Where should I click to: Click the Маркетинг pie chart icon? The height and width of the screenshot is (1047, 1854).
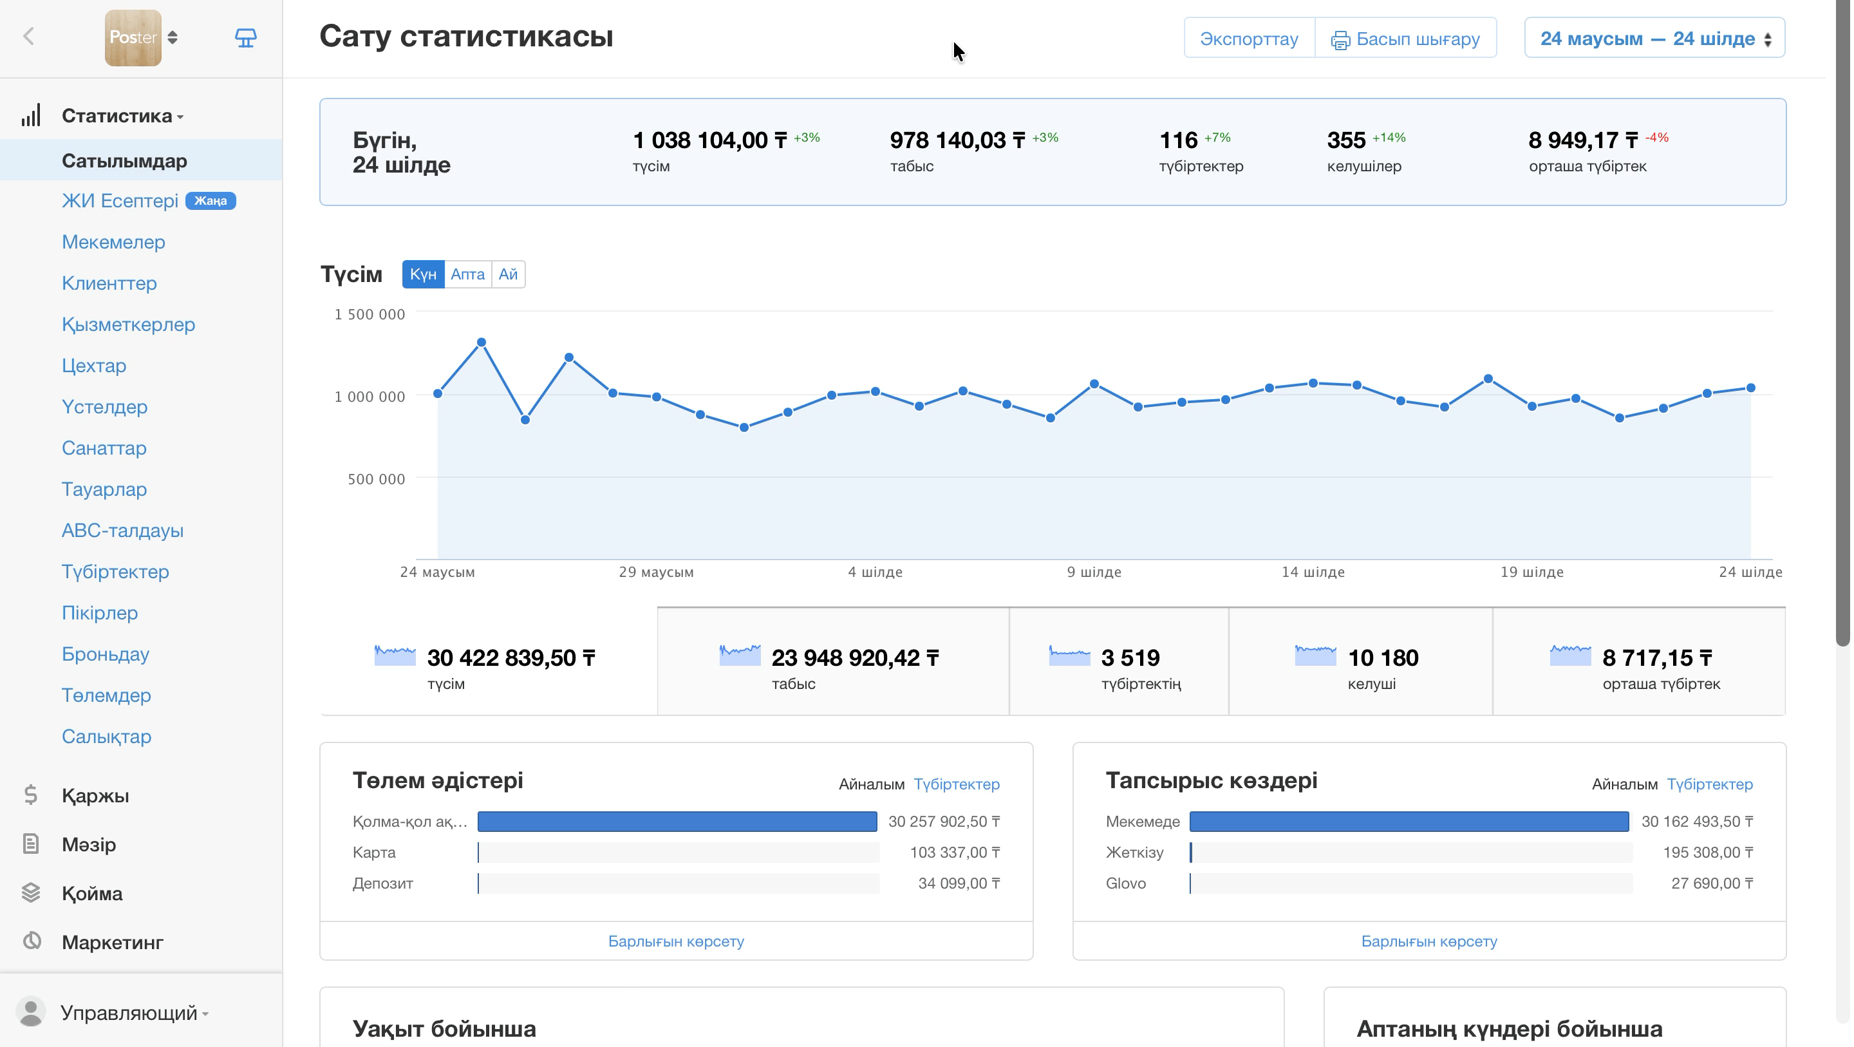click(31, 941)
